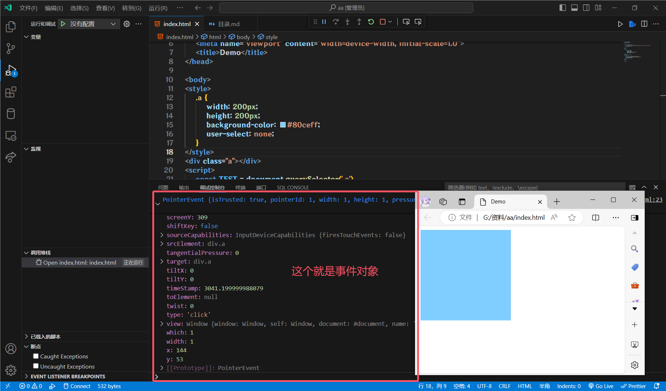Enable Caught Exceptions breakpoint
This screenshot has width=666, height=391.
click(36, 356)
